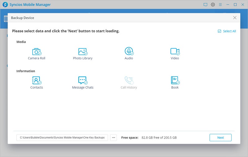The image size is (248, 157).
Task: Open the browse folder ellipsis button
Action: [113, 138]
